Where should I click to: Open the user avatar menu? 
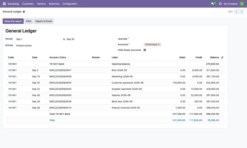tap(242, 4)
